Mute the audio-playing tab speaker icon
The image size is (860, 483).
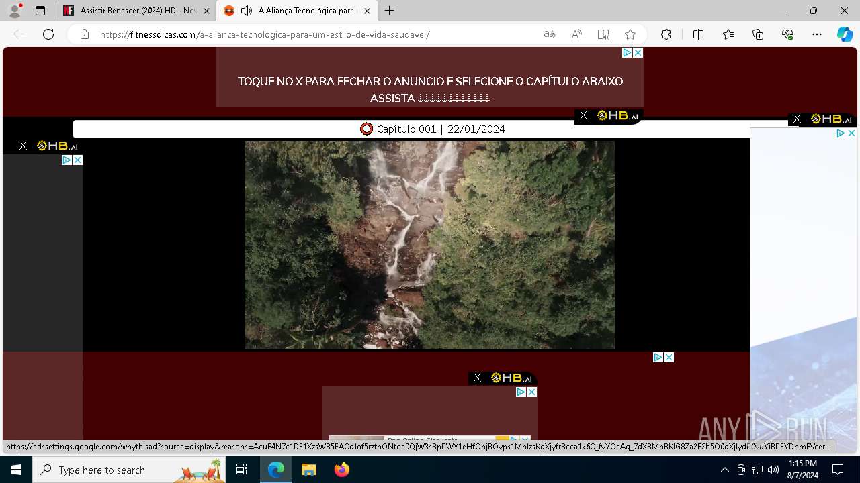tap(247, 11)
